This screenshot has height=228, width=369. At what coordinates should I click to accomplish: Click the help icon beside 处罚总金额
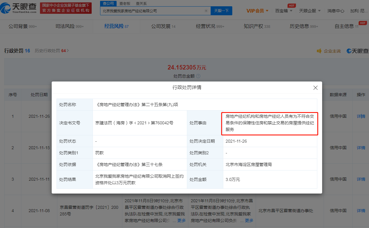pos(198,76)
